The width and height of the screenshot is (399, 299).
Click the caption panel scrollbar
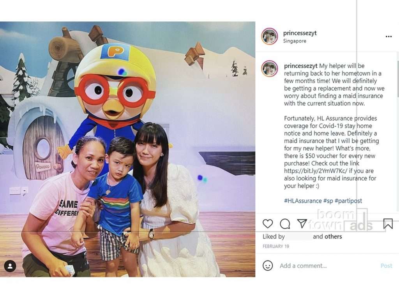pyautogui.click(x=397, y=79)
